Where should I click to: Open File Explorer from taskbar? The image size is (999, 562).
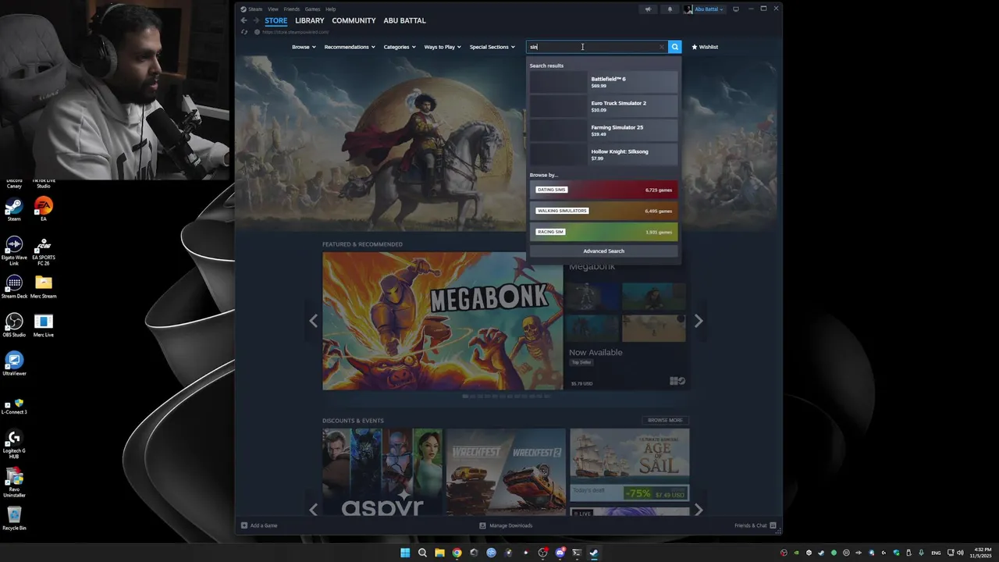[439, 553]
